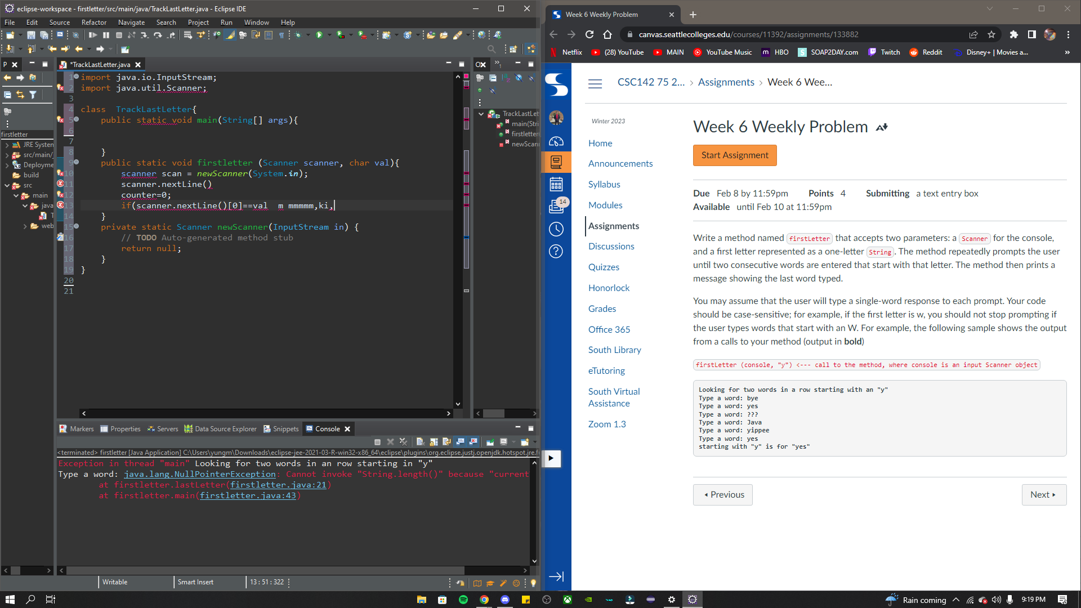Collapse the main folder in project tree
This screenshot has width=1081, height=608.
coord(16,196)
